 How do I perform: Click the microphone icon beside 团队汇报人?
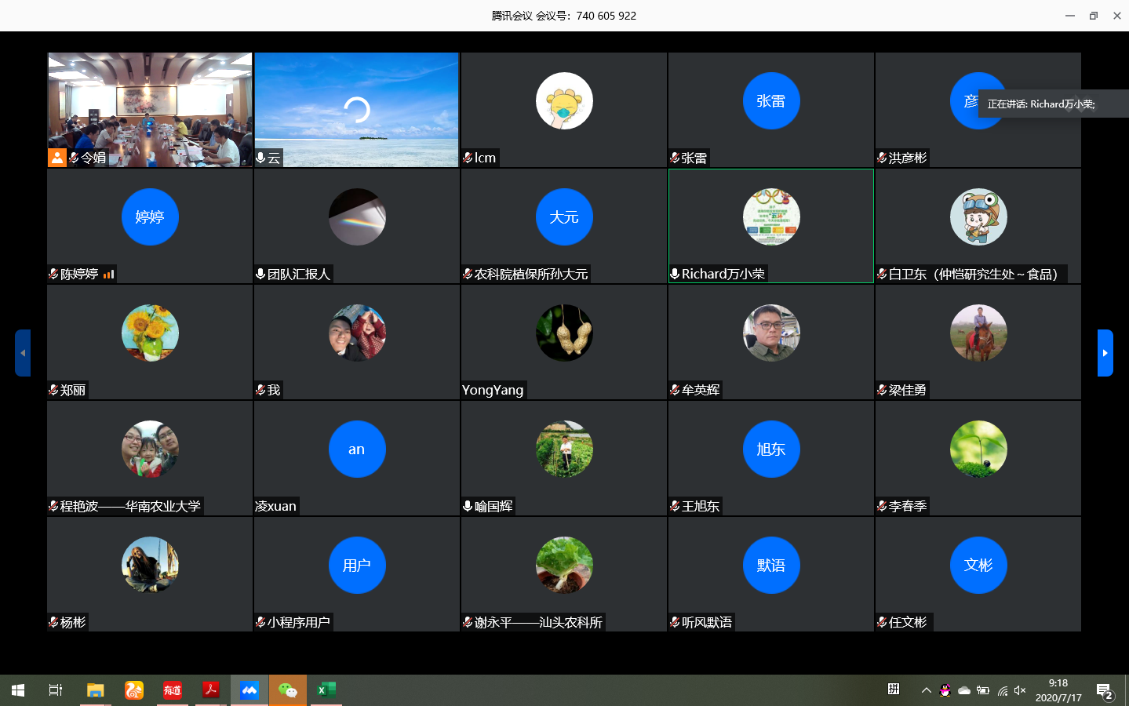click(x=260, y=274)
